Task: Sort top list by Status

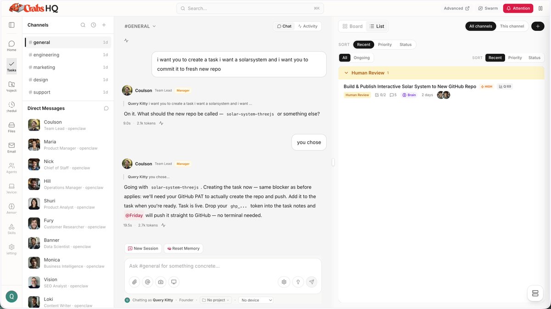Action: 405,45
